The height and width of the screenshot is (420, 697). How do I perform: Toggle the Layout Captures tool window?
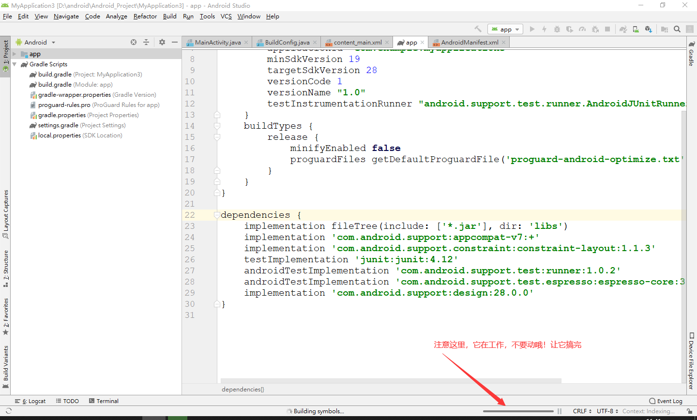5,214
